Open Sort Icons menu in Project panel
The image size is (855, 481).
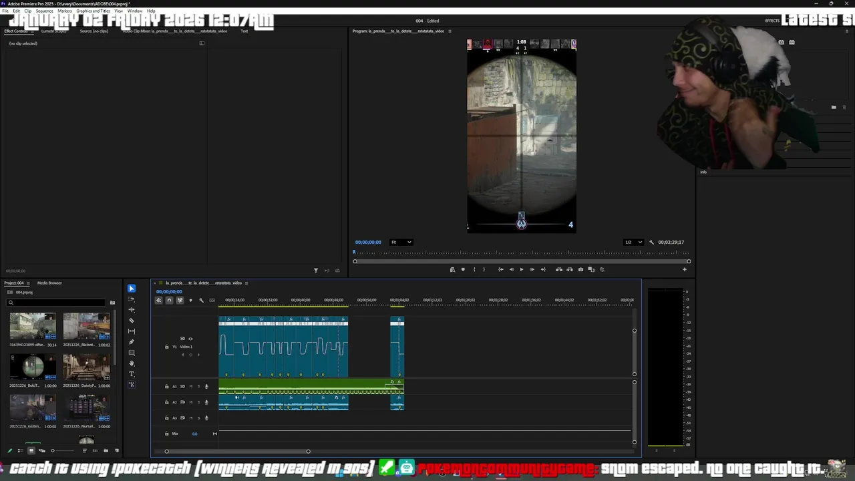[x=84, y=450]
